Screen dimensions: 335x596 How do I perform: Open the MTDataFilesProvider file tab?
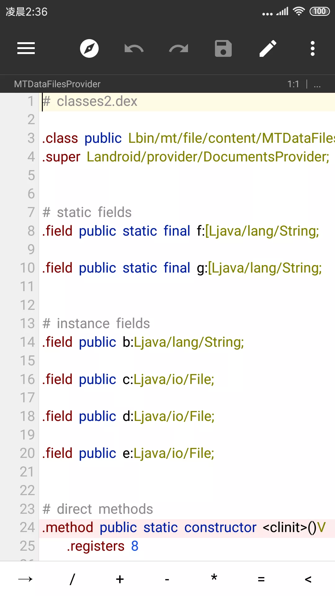coord(57,84)
